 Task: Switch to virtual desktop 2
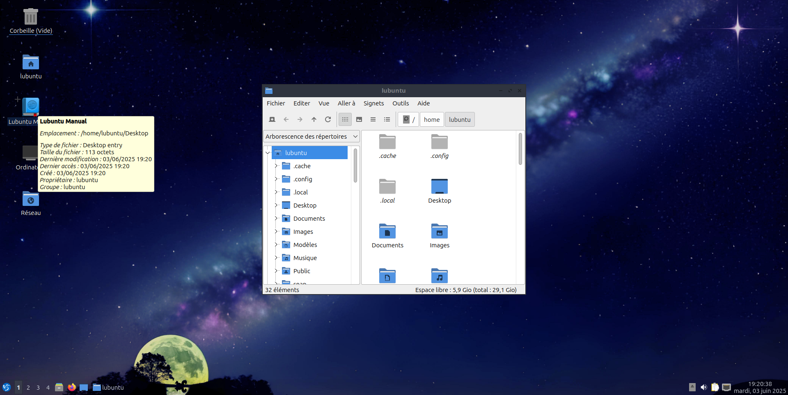pyautogui.click(x=28, y=388)
